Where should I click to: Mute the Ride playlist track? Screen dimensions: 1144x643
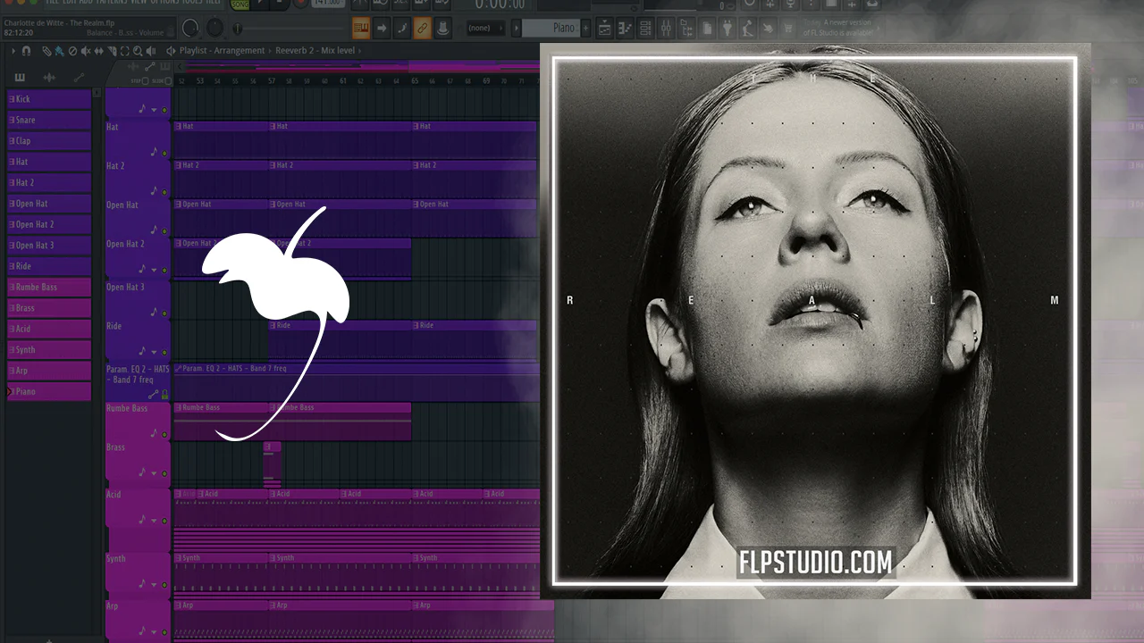164,353
